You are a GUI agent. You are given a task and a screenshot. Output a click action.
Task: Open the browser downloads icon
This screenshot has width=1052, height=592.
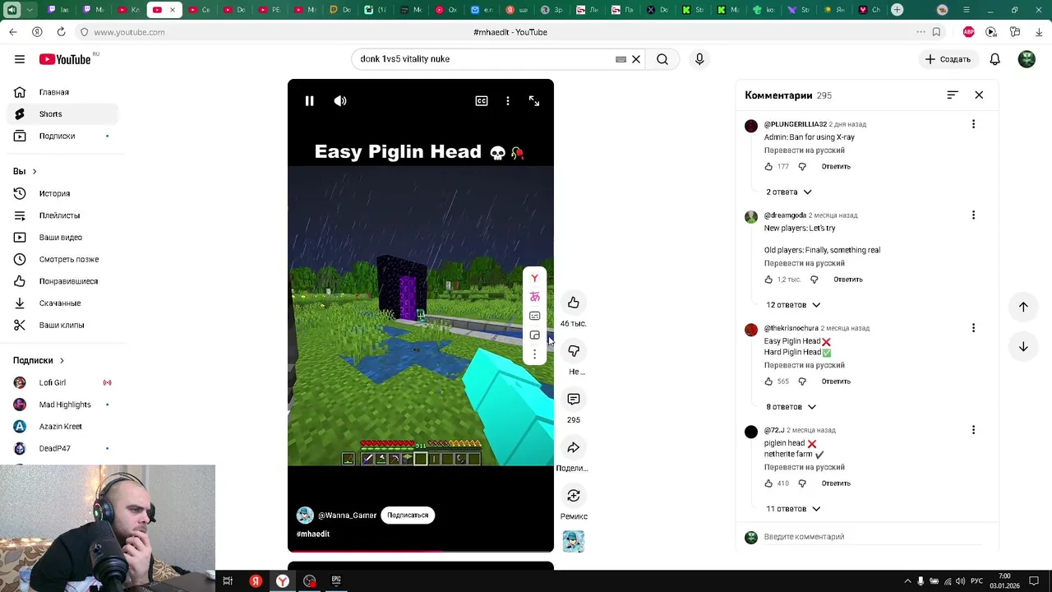(1039, 32)
